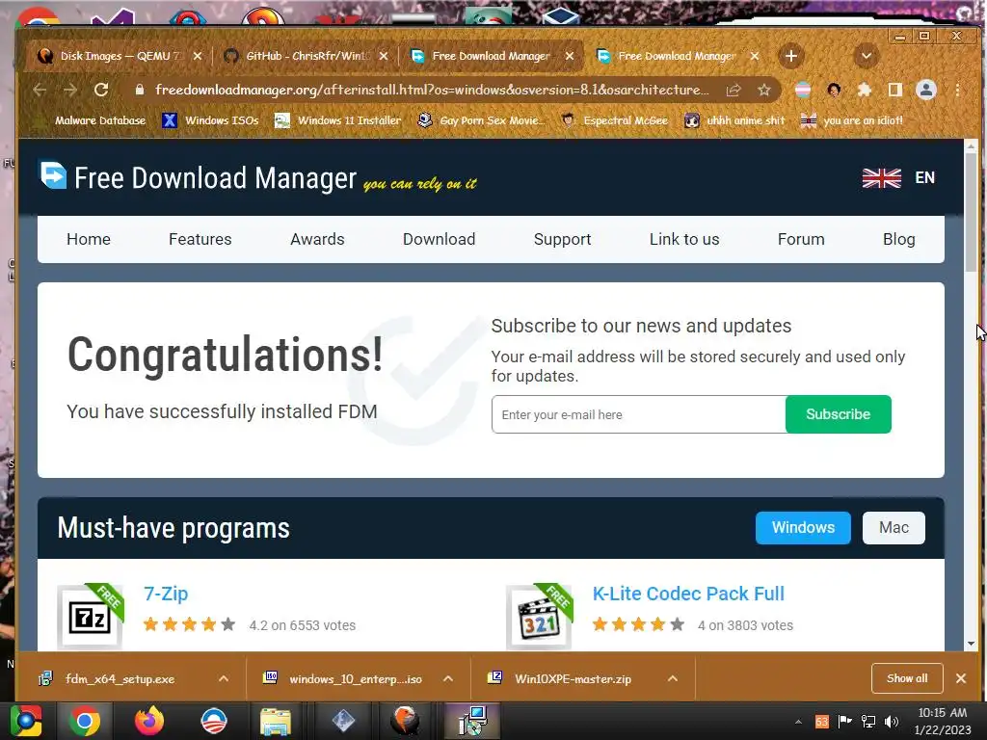This screenshot has height=740, width=987.
Task: Click the UK flag icon
Action: (x=881, y=178)
